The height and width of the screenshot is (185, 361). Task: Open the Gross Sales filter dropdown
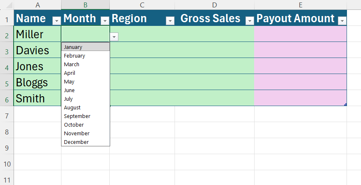pos(250,21)
